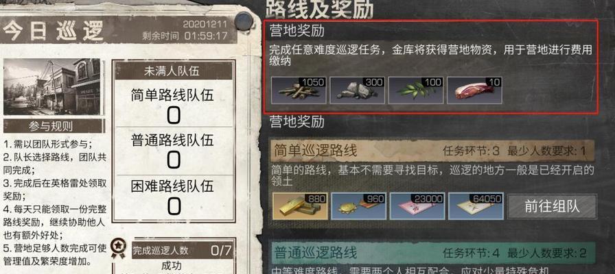Click the 前往组队 button
This screenshot has width=615, height=274.
click(x=553, y=206)
